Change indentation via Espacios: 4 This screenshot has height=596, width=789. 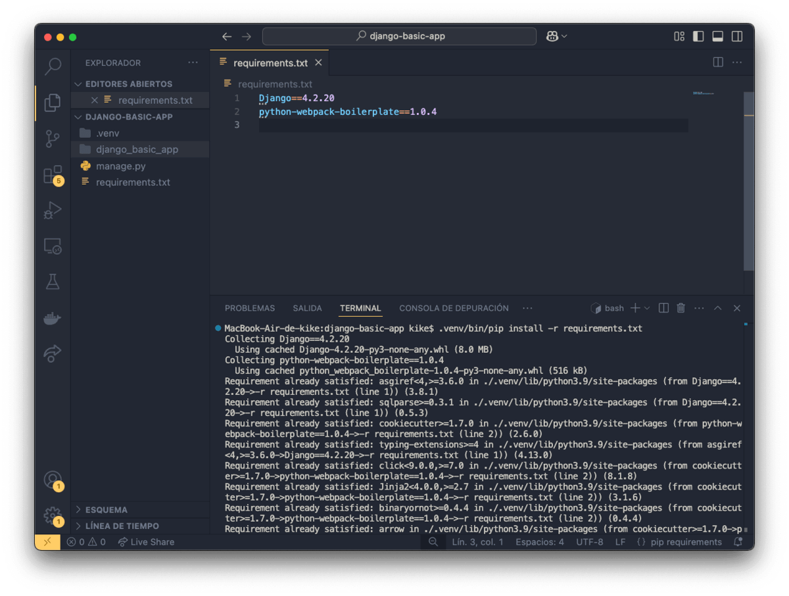click(x=540, y=542)
